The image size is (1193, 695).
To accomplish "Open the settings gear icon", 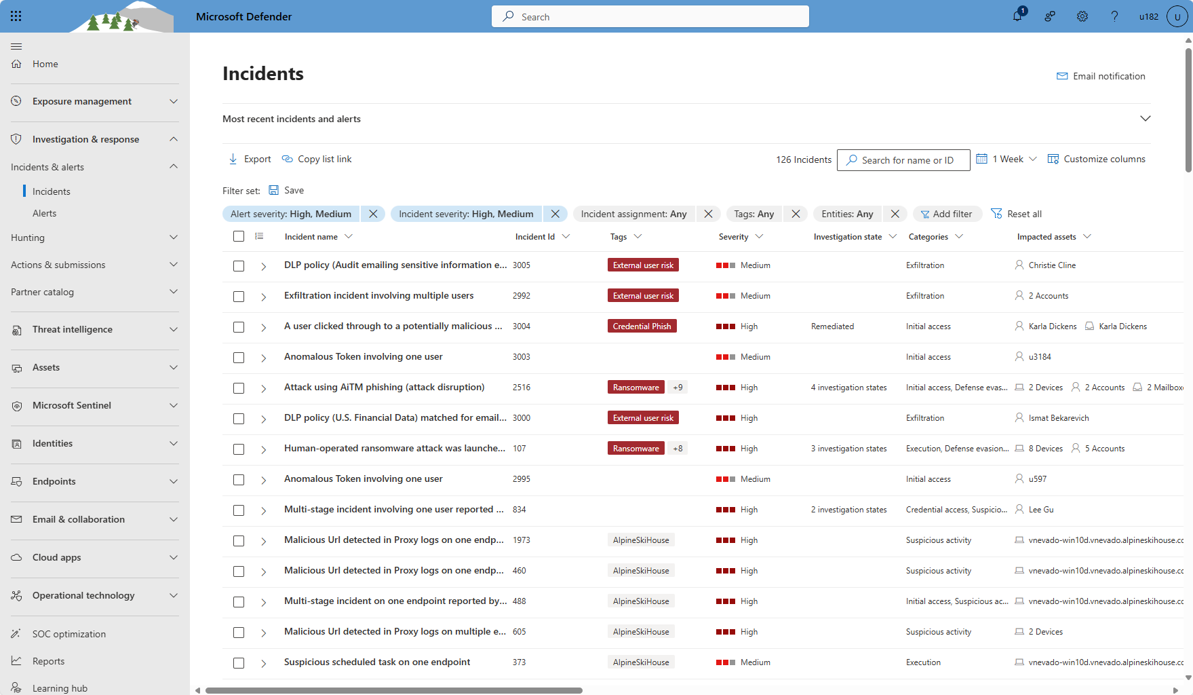I will click(1082, 16).
